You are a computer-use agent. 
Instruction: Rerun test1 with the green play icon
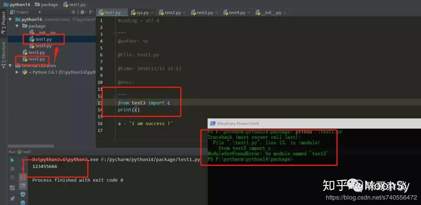(x=12, y=161)
